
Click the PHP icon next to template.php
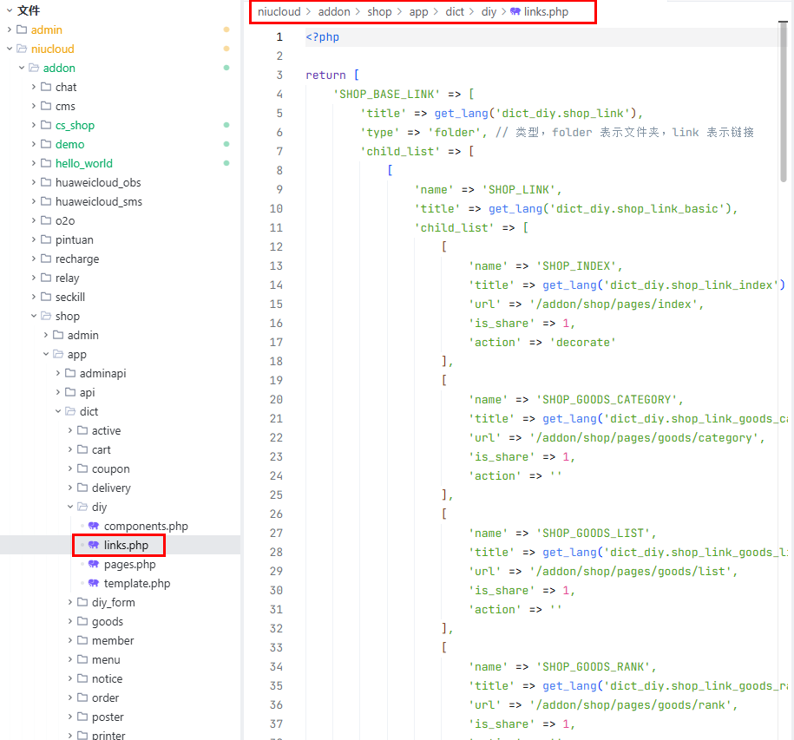coord(93,584)
